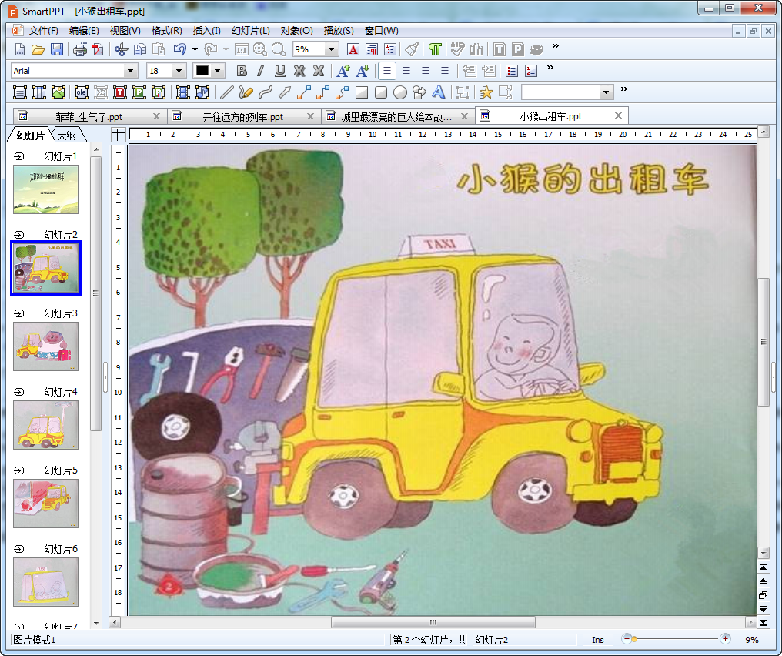Open the zoom level 9% dropdown
This screenshot has height=656, width=782.
pyautogui.click(x=331, y=49)
